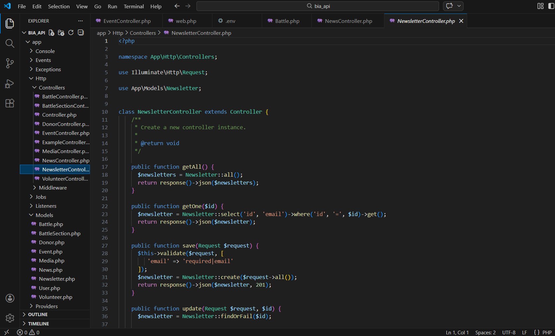Refresh the Explorer file tree

coord(71,32)
